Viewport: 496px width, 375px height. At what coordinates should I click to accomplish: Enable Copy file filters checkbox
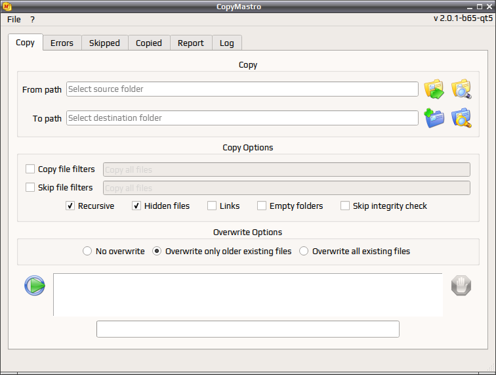pyautogui.click(x=30, y=169)
